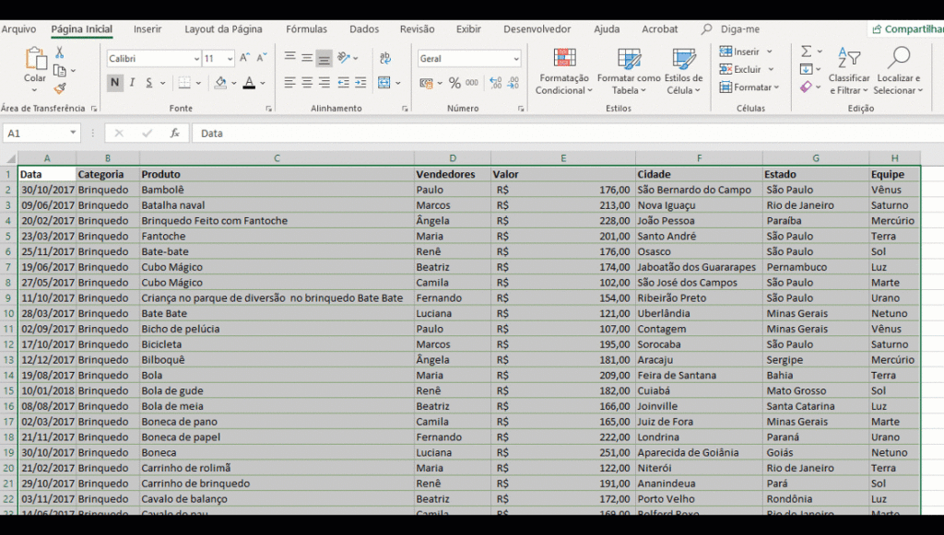Click the insert function fx icon

174,133
